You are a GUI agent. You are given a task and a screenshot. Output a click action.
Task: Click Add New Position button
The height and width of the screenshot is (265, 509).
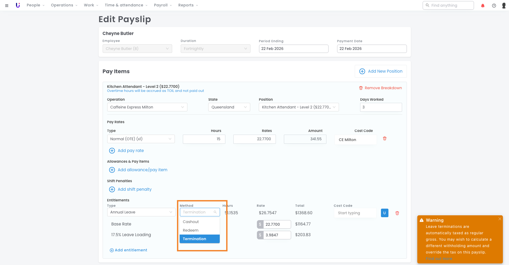[x=381, y=71]
